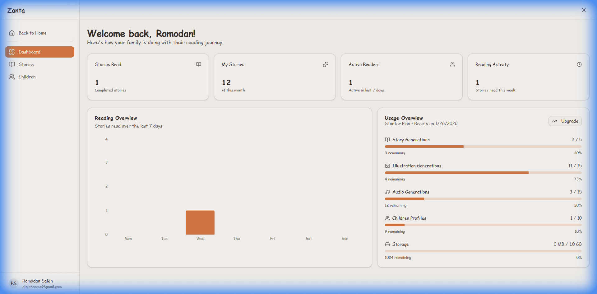Click the storage drive icon in Usage Overview

click(x=387, y=244)
